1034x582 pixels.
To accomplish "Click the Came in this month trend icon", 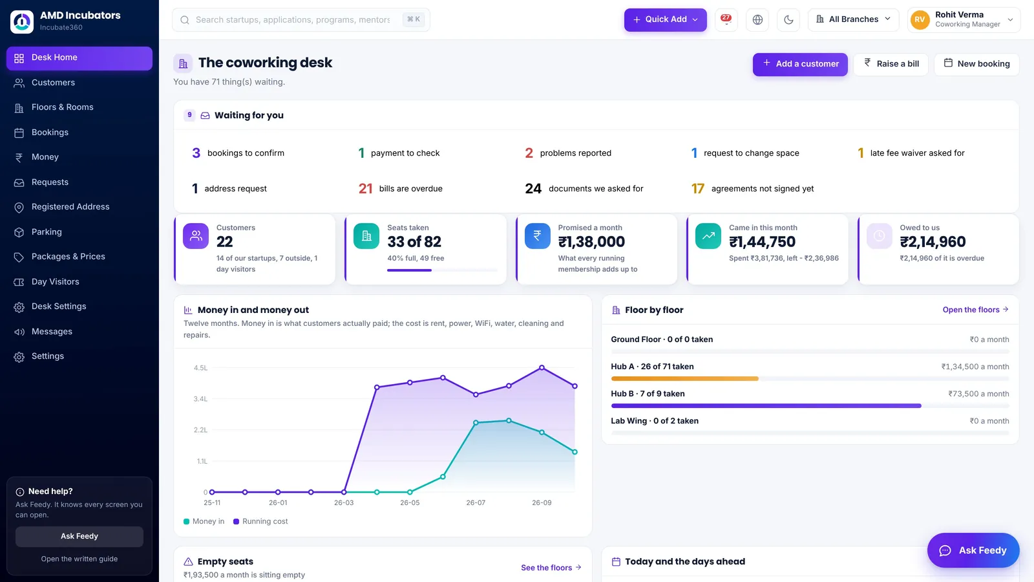I will tap(708, 236).
